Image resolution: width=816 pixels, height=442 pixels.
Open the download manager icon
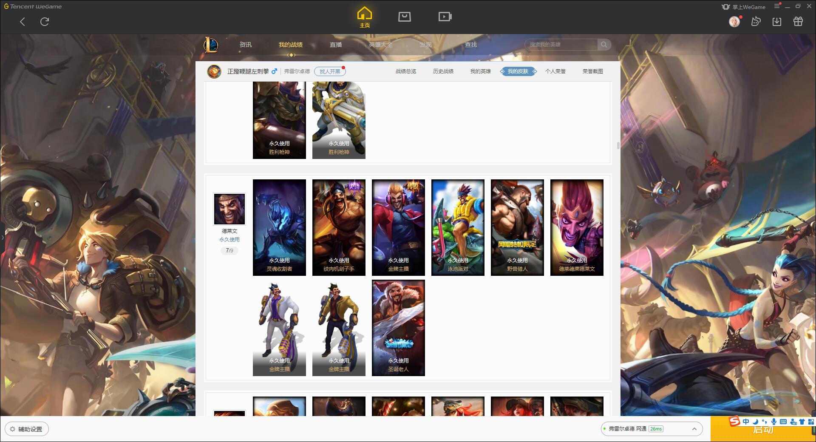click(777, 21)
